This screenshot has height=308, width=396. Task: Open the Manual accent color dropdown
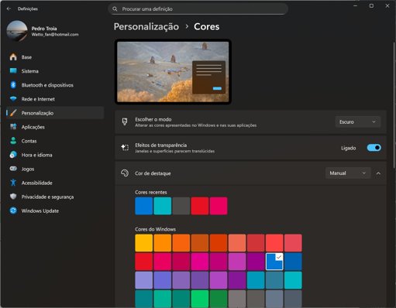[x=348, y=173]
